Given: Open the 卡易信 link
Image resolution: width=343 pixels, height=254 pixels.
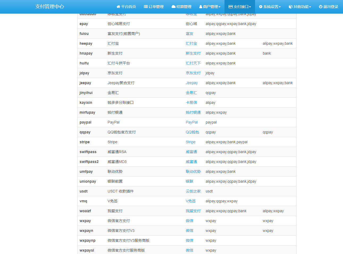Looking at the screenshot, I should point(191,103).
